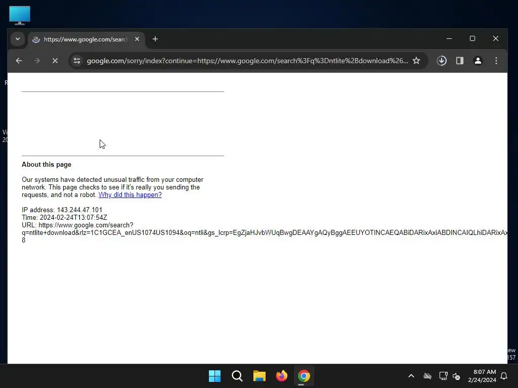Click the Chrome taskbar icon
Screen dimensions: 518x388
point(304,376)
